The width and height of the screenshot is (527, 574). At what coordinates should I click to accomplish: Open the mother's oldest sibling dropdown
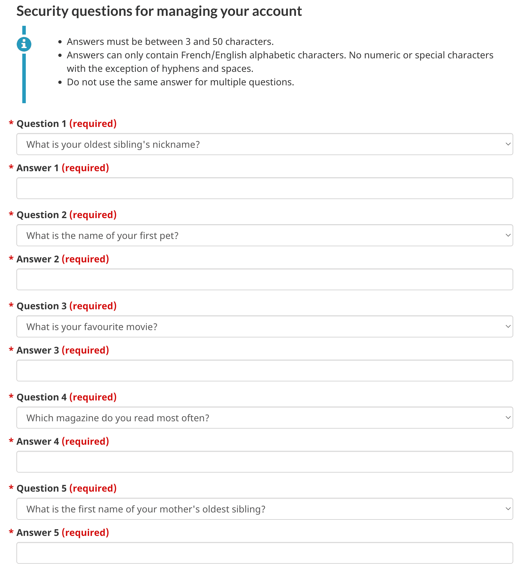(264, 509)
